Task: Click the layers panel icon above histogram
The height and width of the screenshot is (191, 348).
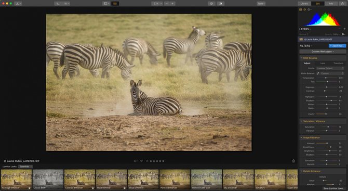Action: (305, 9)
